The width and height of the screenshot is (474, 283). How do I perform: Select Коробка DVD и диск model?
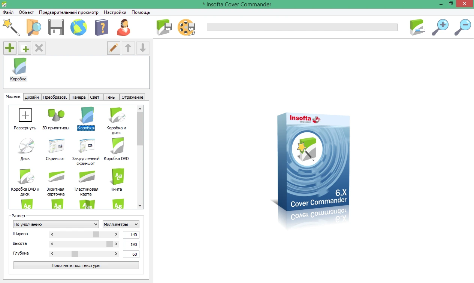click(x=25, y=182)
